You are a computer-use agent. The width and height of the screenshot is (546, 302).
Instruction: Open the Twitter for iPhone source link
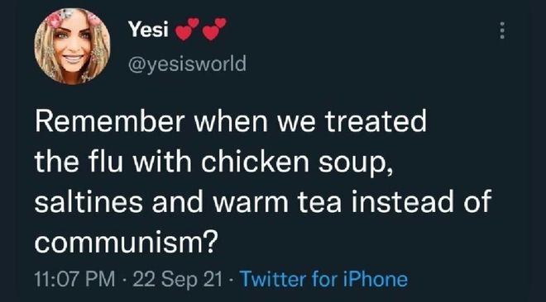323,279
